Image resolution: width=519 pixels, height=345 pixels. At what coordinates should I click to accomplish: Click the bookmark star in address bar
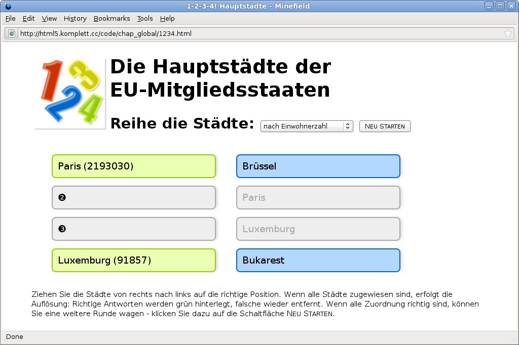(x=507, y=33)
